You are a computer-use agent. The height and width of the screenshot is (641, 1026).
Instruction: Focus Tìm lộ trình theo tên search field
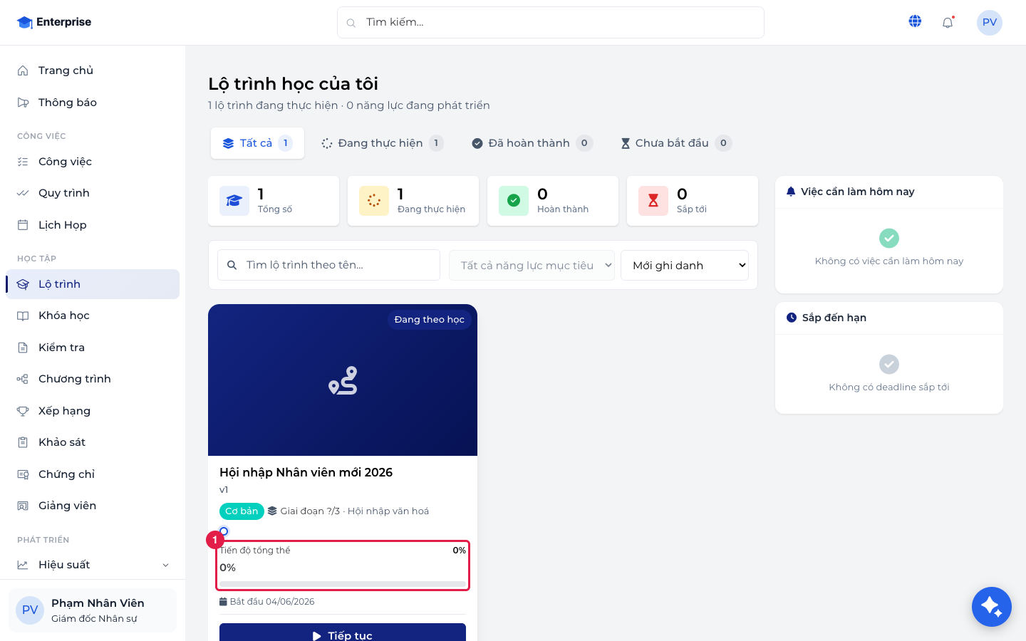328,265
